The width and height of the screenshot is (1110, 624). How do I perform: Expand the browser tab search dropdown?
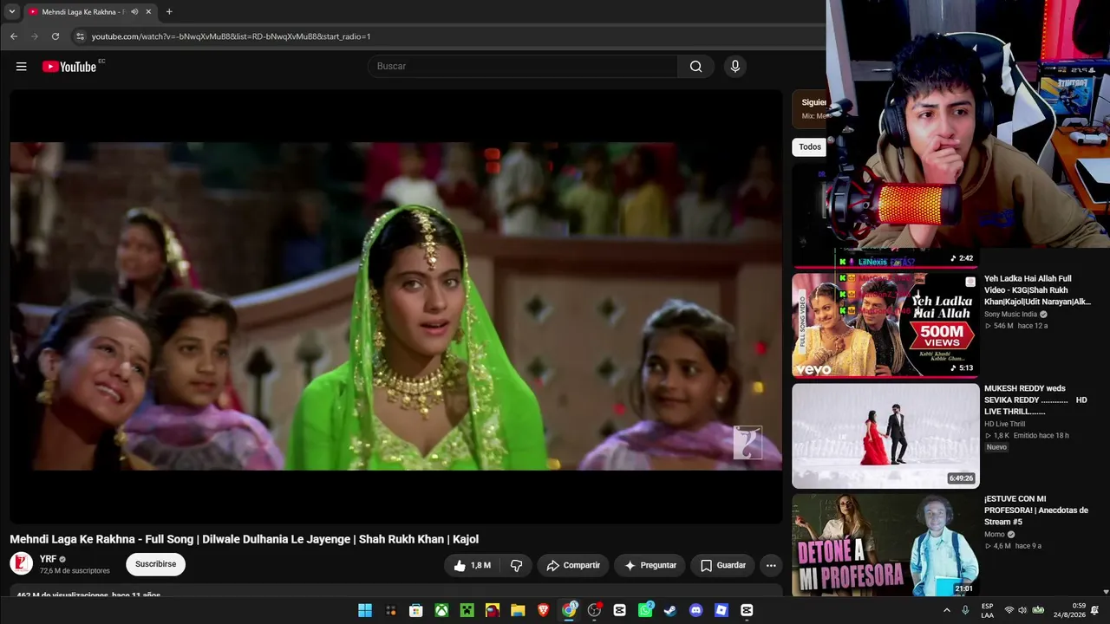[11, 12]
